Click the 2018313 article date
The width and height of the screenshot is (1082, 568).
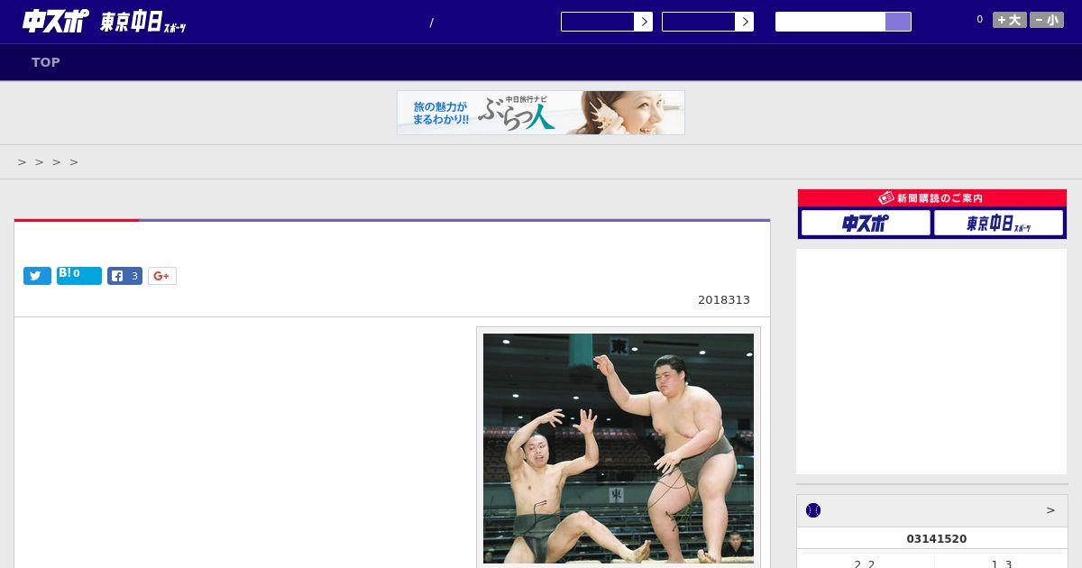pyautogui.click(x=724, y=300)
